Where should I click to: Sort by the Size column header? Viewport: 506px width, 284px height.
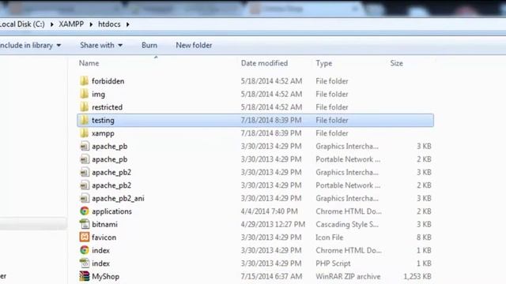396,63
